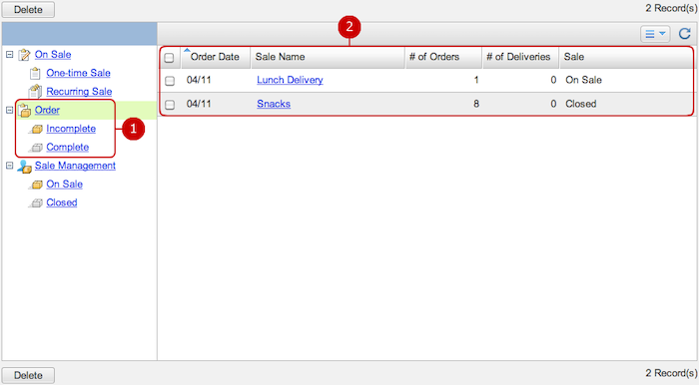699x385 pixels.
Task: Click the top 2 Record(s) count text
Action: click(671, 8)
